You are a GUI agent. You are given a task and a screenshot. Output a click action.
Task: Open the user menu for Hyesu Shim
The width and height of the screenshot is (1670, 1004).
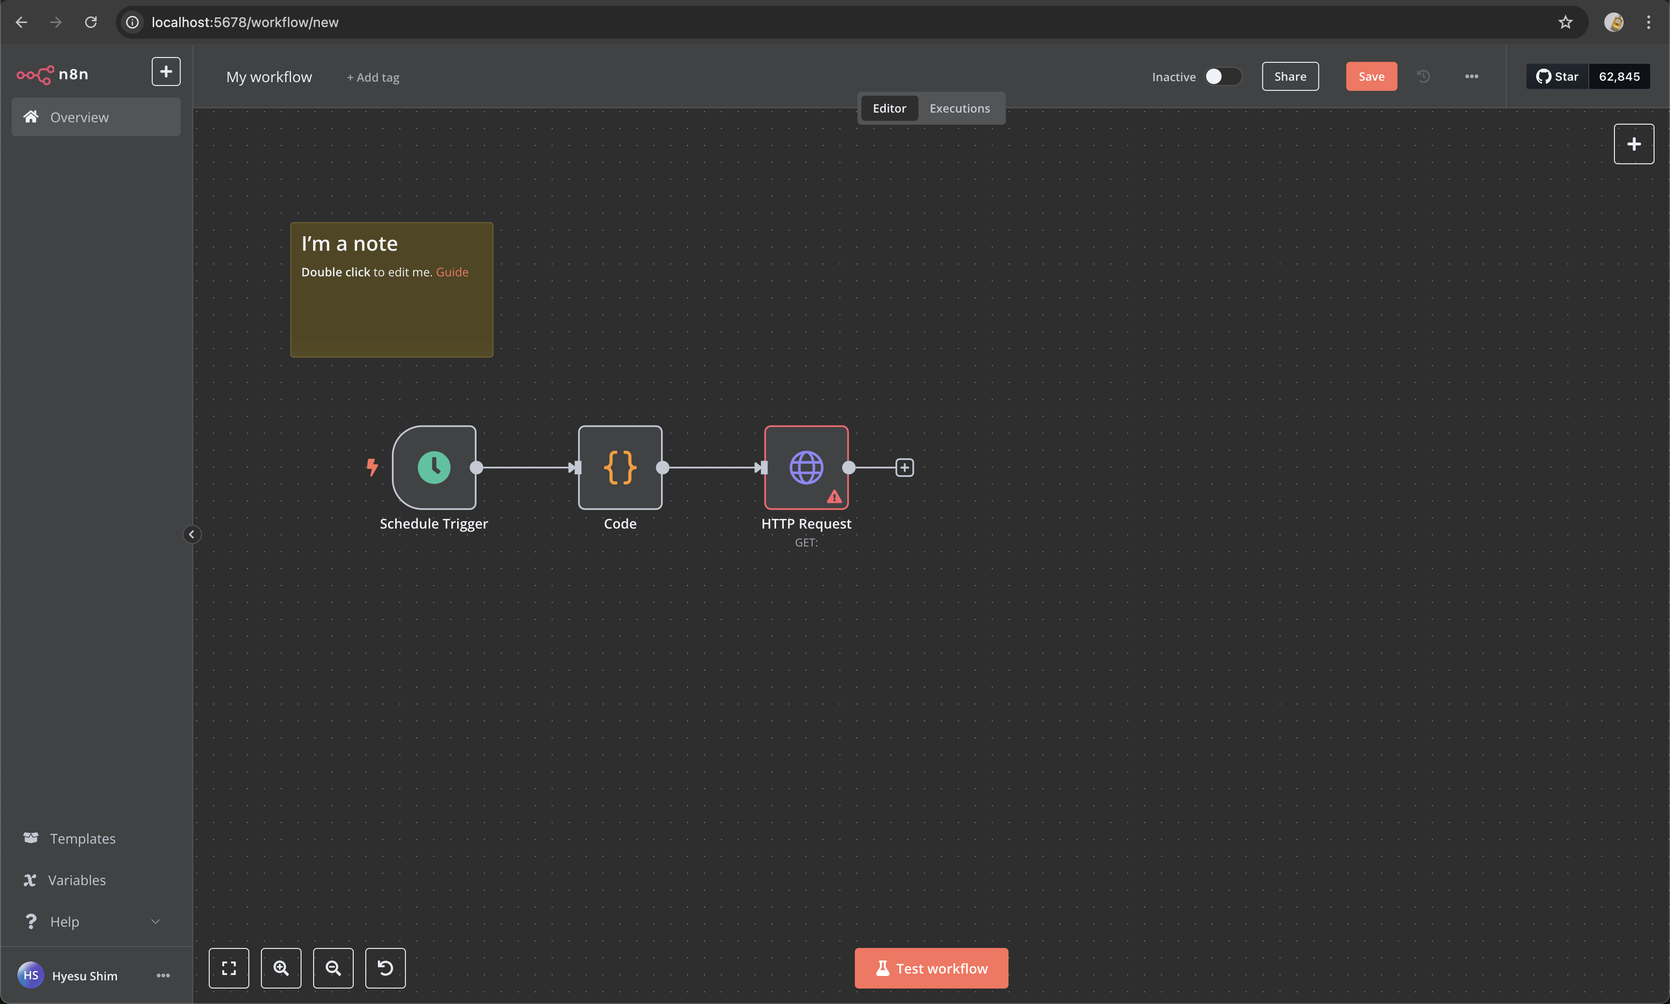pos(163,975)
